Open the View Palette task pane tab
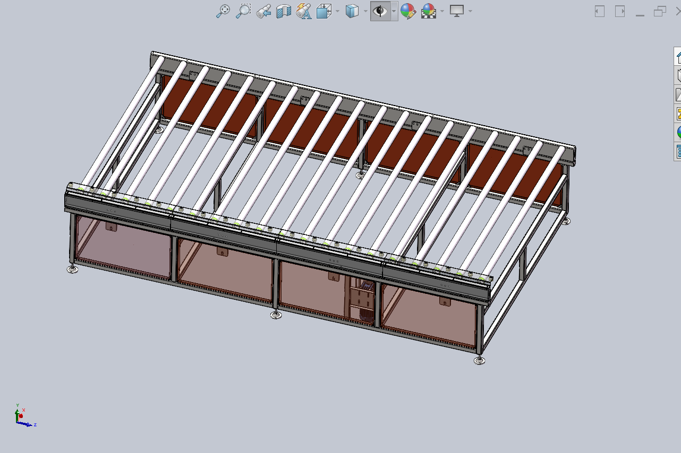Screen dimensions: 681x453 click(x=678, y=114)
